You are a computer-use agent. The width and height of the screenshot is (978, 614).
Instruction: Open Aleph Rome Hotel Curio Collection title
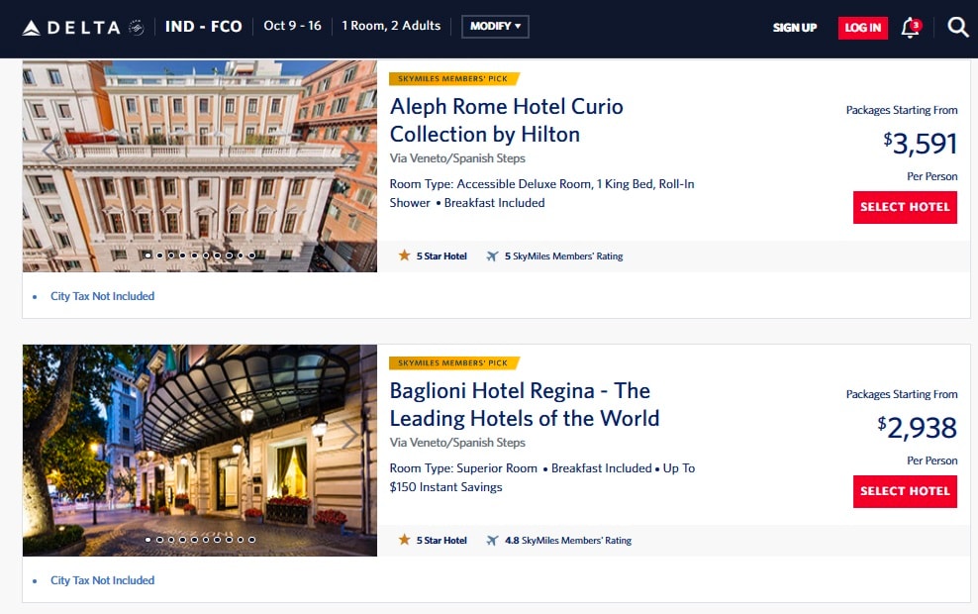coord(507,120)
